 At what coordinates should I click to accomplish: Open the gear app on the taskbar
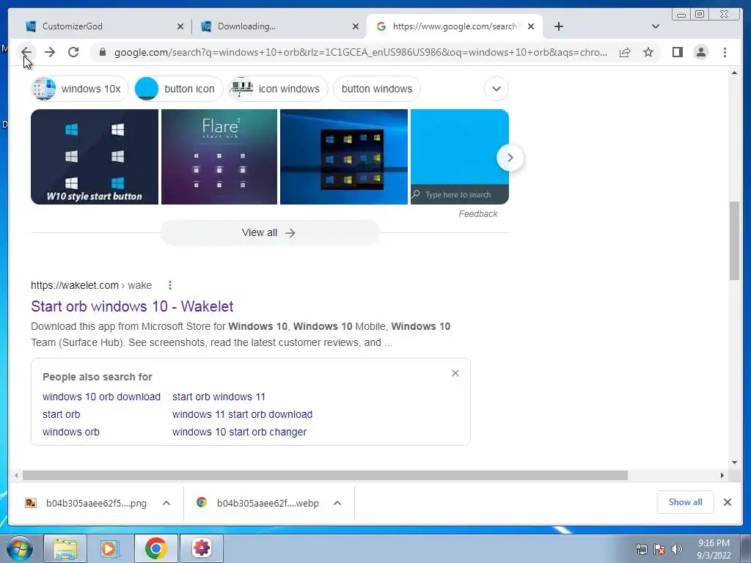pos(202,548)
